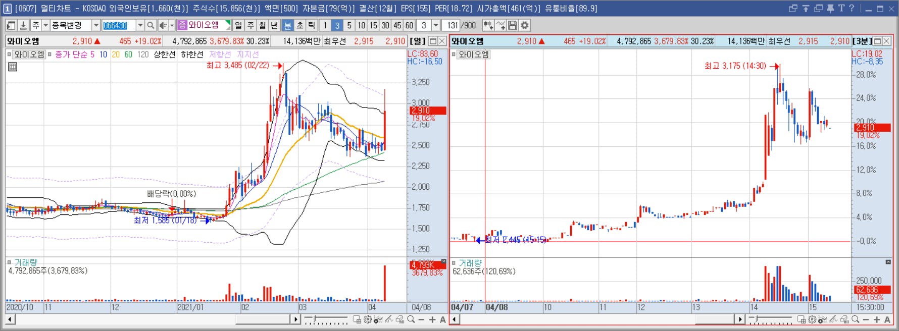The width and height of the screenshot is (899, 331).
Task: Click the floppy disk save icon
Action: pyautogui.click(x=513, y=25)
